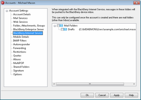Click the horizontal scrollbar thumb
The height and width of the screenshot is (100, 141).
(90, 84)
